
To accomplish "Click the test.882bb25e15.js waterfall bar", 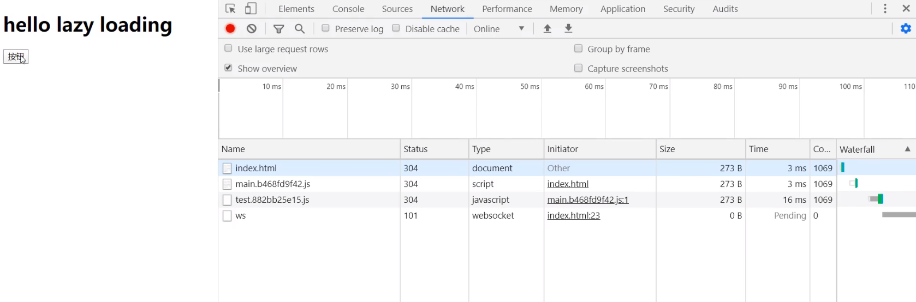I will pyautogui.click(x=877, y=199).
